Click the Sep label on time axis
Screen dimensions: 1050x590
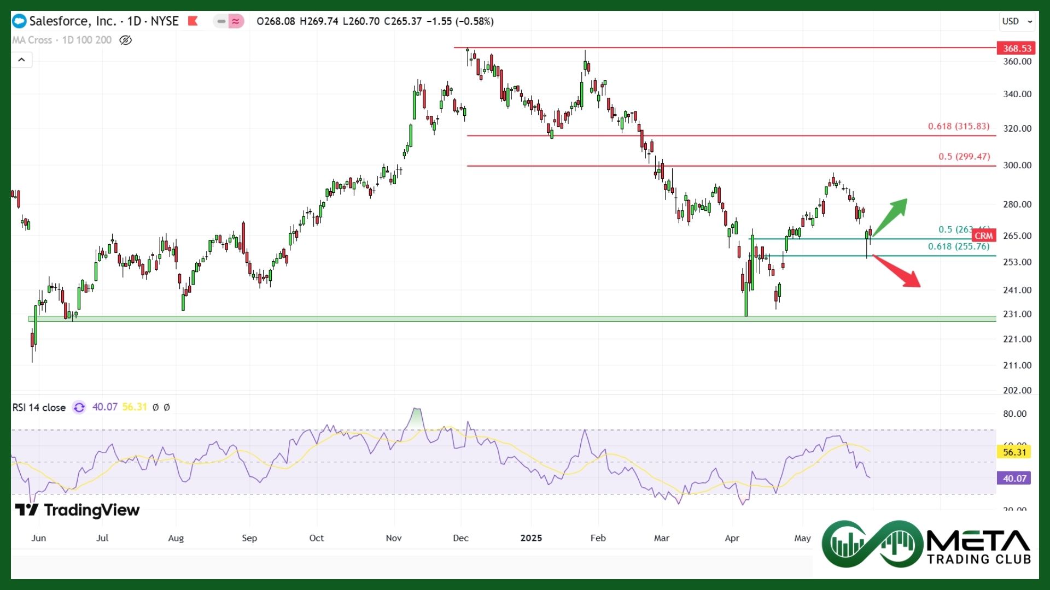[x=249, y=538]
